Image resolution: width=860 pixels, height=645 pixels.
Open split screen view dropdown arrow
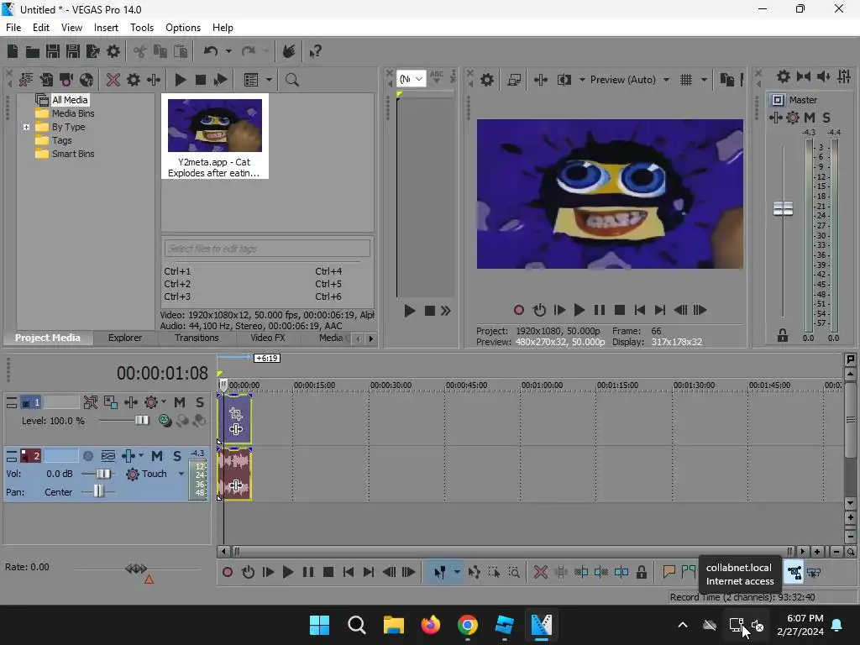click(x=582, y=80)
